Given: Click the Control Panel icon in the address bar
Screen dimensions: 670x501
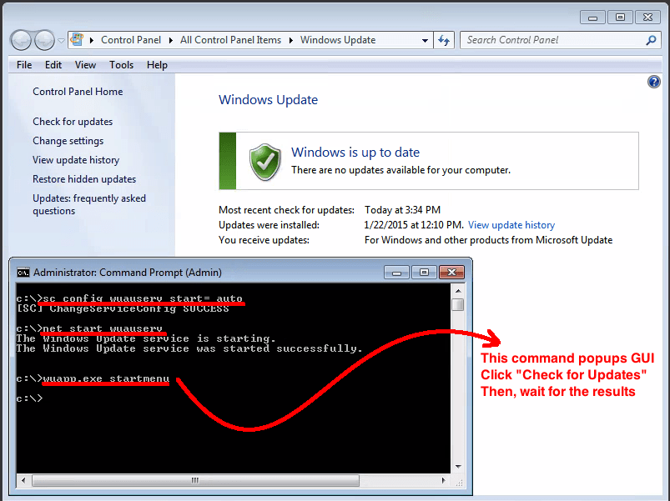Looking at the screenshot, I should pos(77,39).
